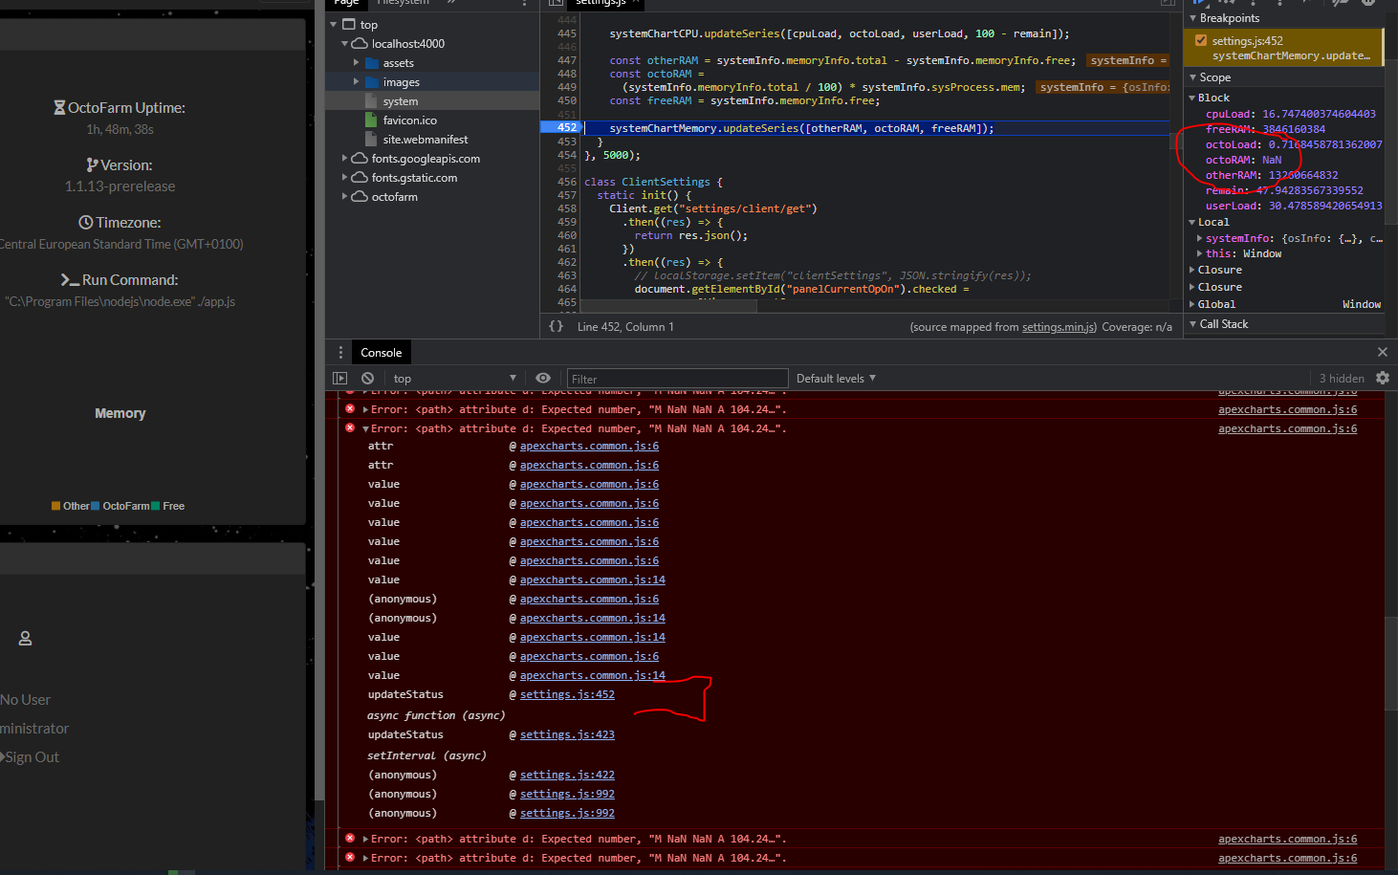Open the Default levels dropdown
1398x875 pixels.
835,378
